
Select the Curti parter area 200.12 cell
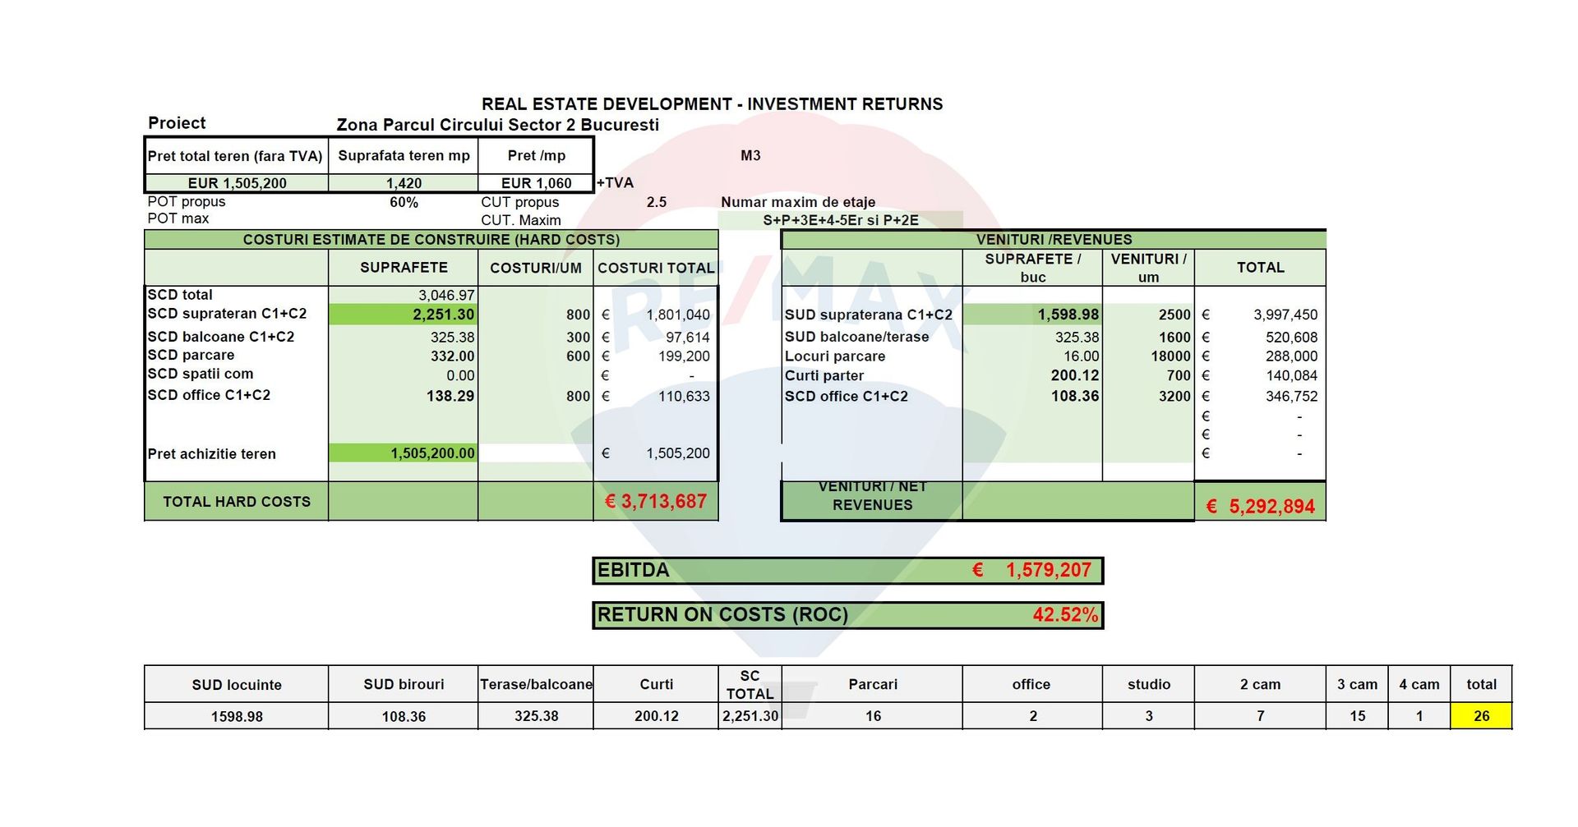point(1032,375)
